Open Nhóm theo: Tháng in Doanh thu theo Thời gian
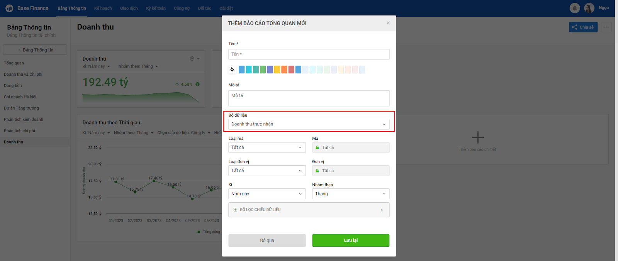Image resolution: width=618 pixels, height=261 pixels. point(134,133)
